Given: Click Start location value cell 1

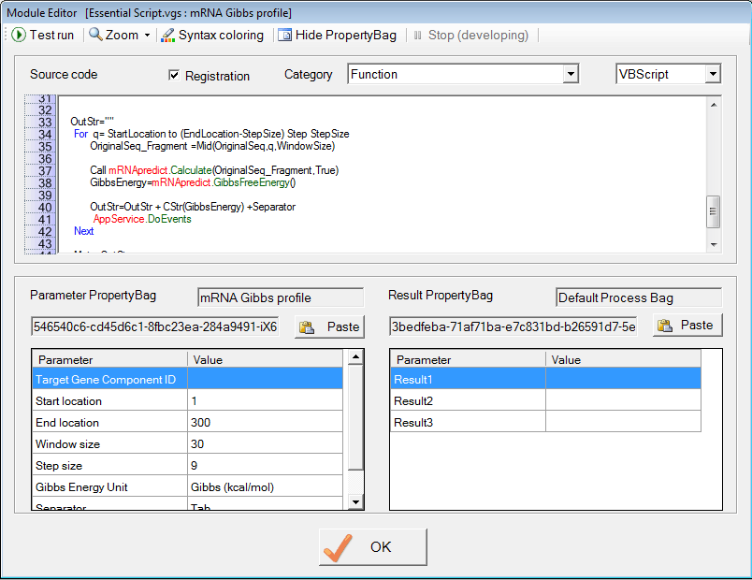Looking at the screenshot, I should (x=266, y=400).
